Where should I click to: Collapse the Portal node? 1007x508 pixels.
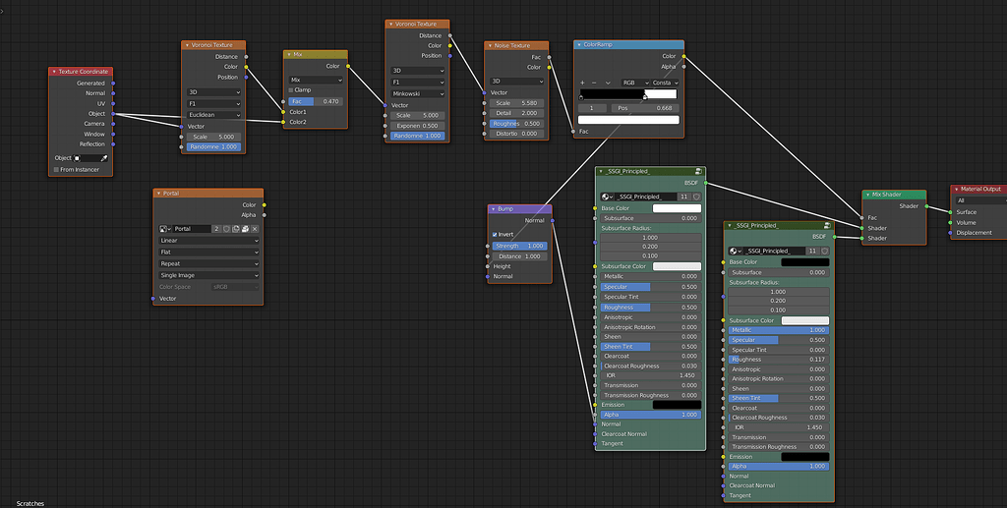point(158,193)
